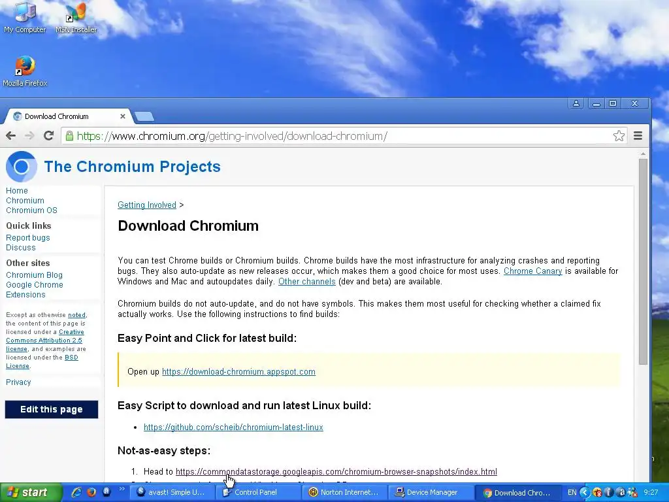The image size is (669, 502).
Task: Click the Download Chro... taskbar button
Action: 517,492
